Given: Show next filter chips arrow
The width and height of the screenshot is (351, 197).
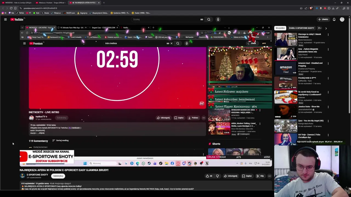Looking at the screenshot, I should tap(326, 28).
